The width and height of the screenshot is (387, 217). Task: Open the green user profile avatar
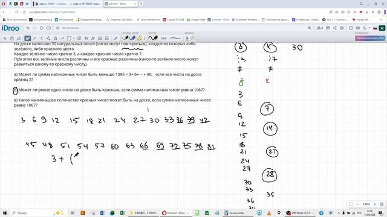pyautogui.click(x=382, y=28)
